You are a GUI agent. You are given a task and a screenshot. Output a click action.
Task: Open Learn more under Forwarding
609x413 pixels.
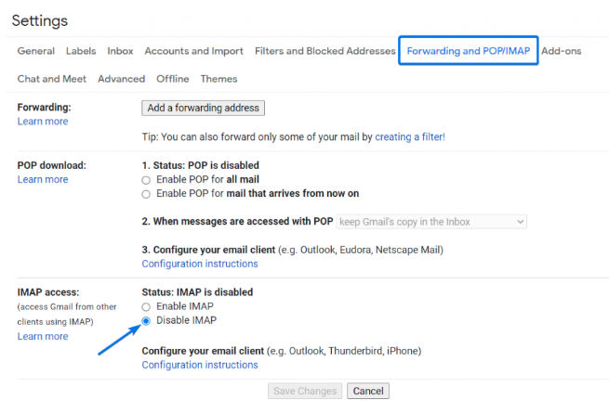(42, 122)
